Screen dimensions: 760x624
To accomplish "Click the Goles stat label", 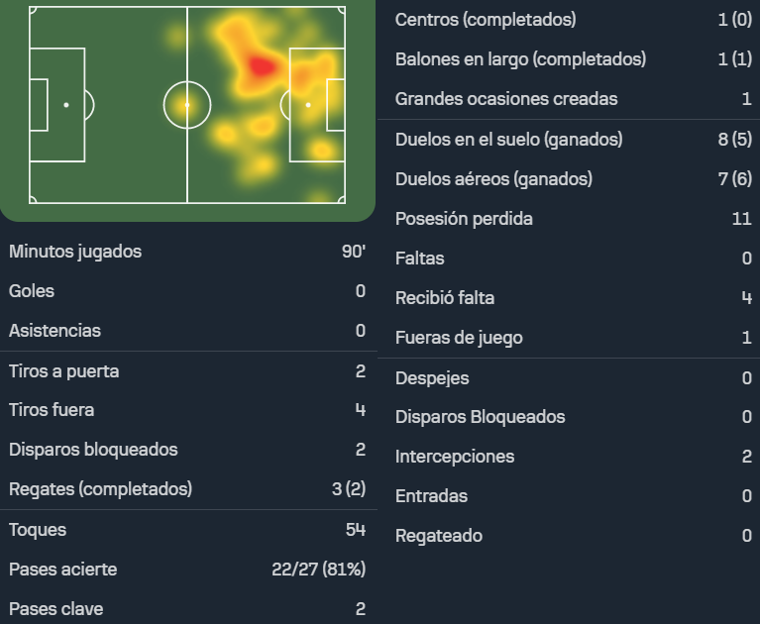I will (32, 291).
